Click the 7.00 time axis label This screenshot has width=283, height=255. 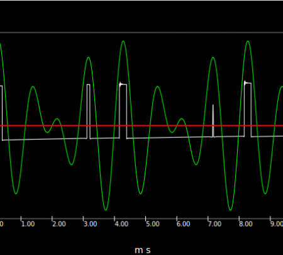click(214, 224)
